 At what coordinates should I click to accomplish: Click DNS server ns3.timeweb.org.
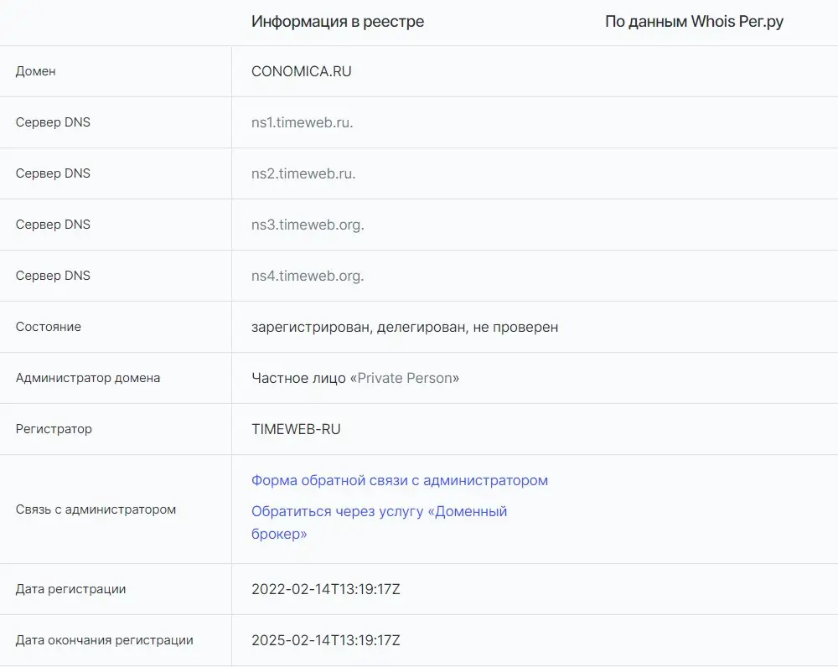coord(308,225)
